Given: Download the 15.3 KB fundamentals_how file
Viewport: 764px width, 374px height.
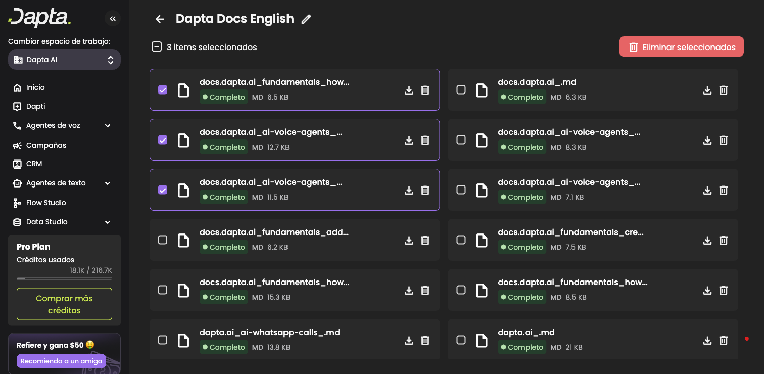Looking at the screenshot, I should (409, 290).
